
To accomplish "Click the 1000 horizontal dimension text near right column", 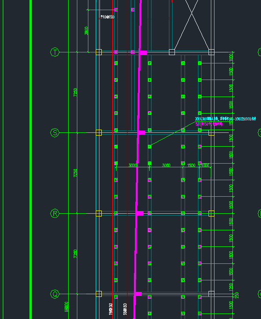I will tap(205, 165).
